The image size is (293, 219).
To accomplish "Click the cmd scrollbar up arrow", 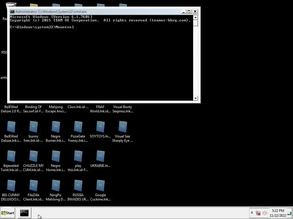I will (x=195, y=17).
